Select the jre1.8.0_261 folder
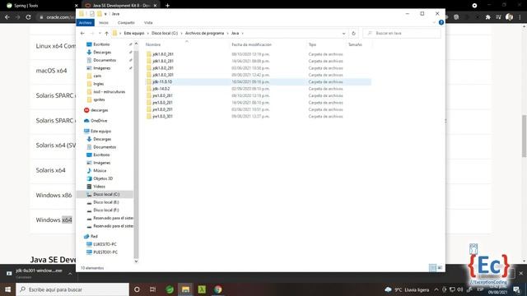Image resolution: width=527 pixels, height=296 pixels. tap(163, 95)
